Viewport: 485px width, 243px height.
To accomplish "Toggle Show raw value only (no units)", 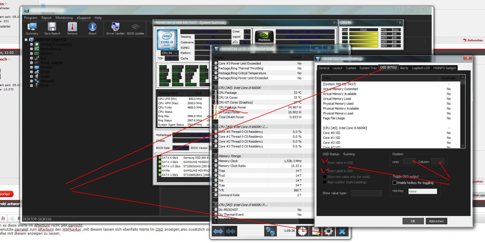I will tap(325, 177).
